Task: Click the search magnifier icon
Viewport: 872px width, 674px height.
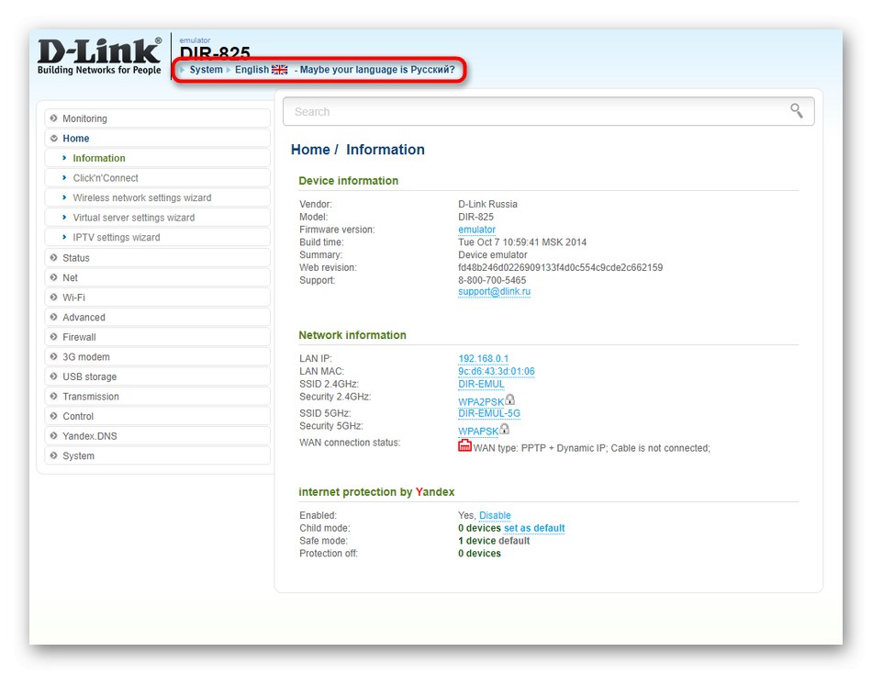Action: pos(796,110)
